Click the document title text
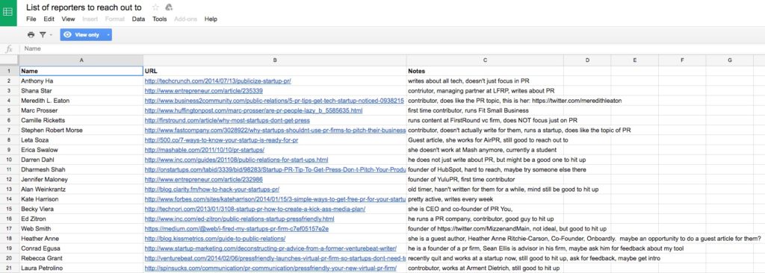The image size is (765, 273). click(84, 7)
